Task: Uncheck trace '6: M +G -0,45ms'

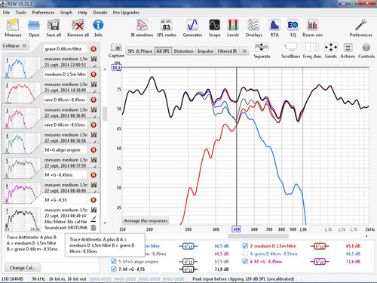Action: 245,261
